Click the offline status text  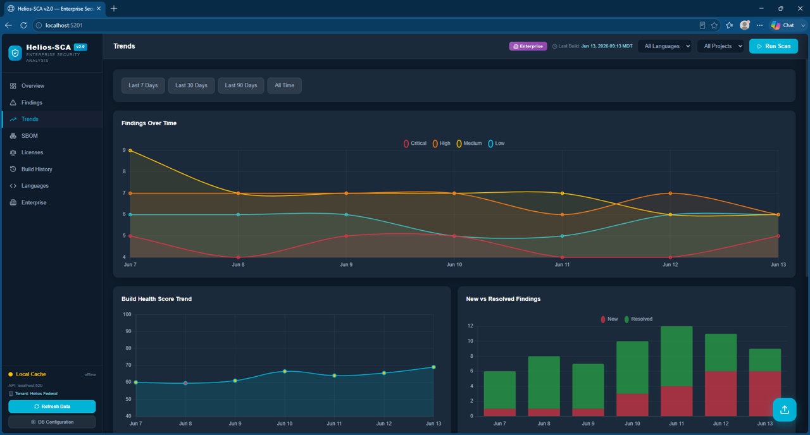click(x=90, y=375)
